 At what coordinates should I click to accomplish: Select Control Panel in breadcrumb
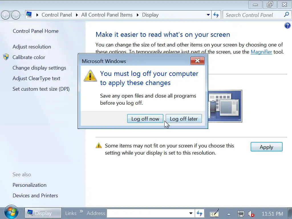57,15
